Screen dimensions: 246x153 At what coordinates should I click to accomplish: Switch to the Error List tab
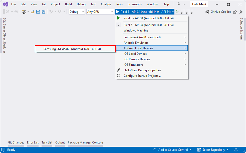[x=33, y=142]
